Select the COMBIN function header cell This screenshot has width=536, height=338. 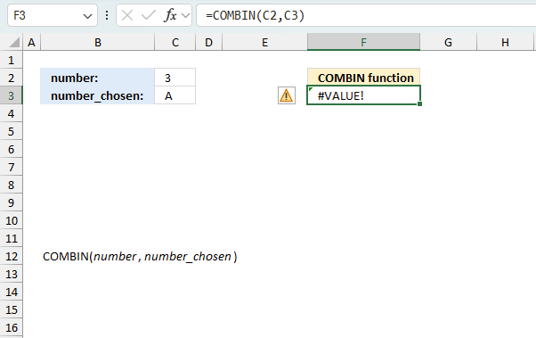coord(363,78)
